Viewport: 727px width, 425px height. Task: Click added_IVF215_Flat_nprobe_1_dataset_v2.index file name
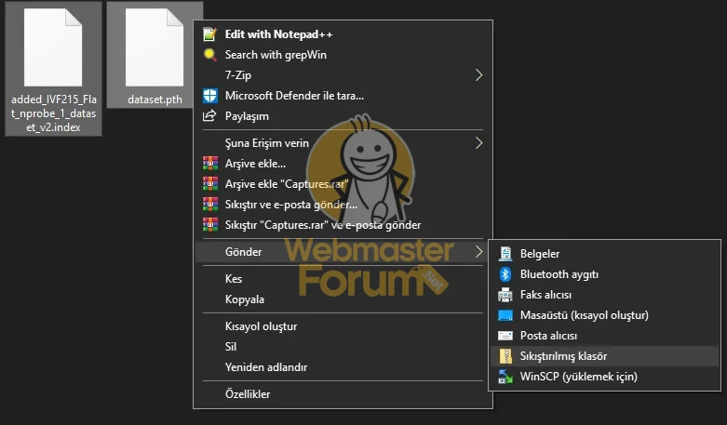53,113
